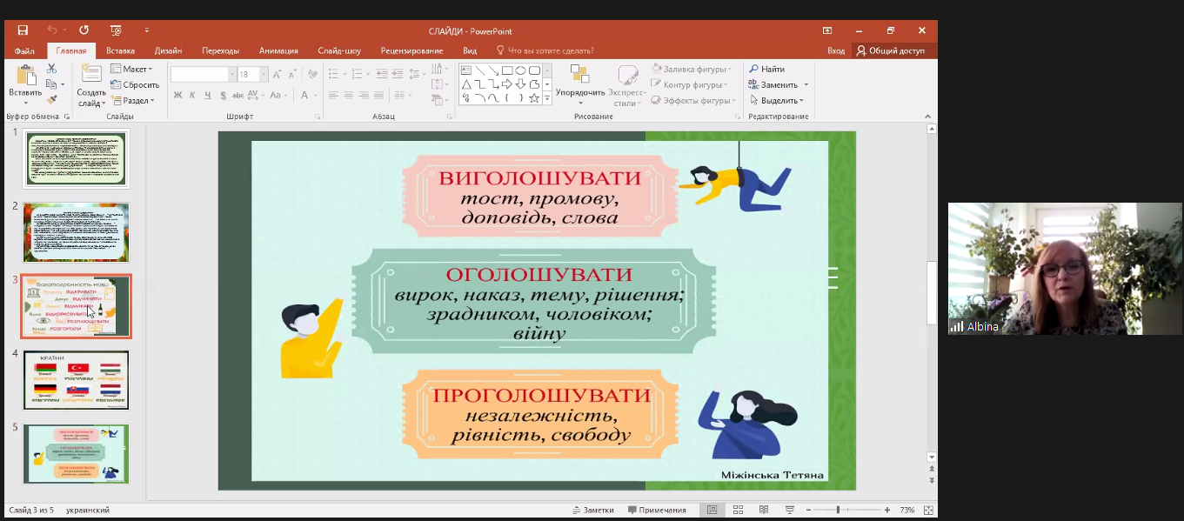
Task: Select the italic (К) formatting icon
Action: click(x=193, y=96)
